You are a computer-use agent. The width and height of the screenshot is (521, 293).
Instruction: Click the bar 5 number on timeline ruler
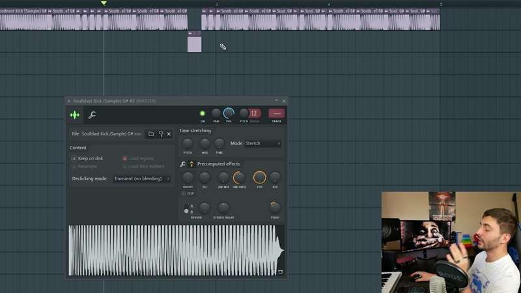pyautogui.click(x=441, y=5)
